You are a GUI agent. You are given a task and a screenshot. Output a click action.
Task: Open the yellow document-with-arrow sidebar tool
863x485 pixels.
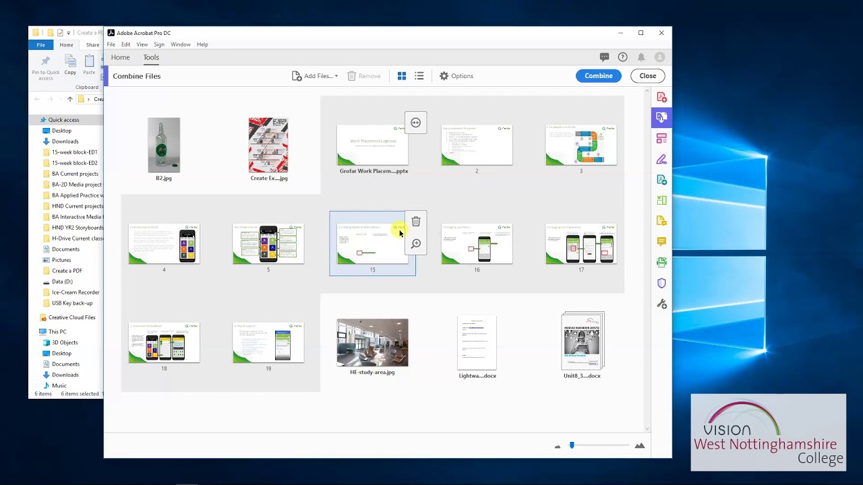pos(661,221)
